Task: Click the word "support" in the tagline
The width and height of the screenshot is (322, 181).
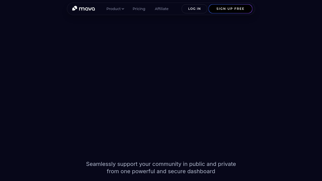Action: coord(127,164)
